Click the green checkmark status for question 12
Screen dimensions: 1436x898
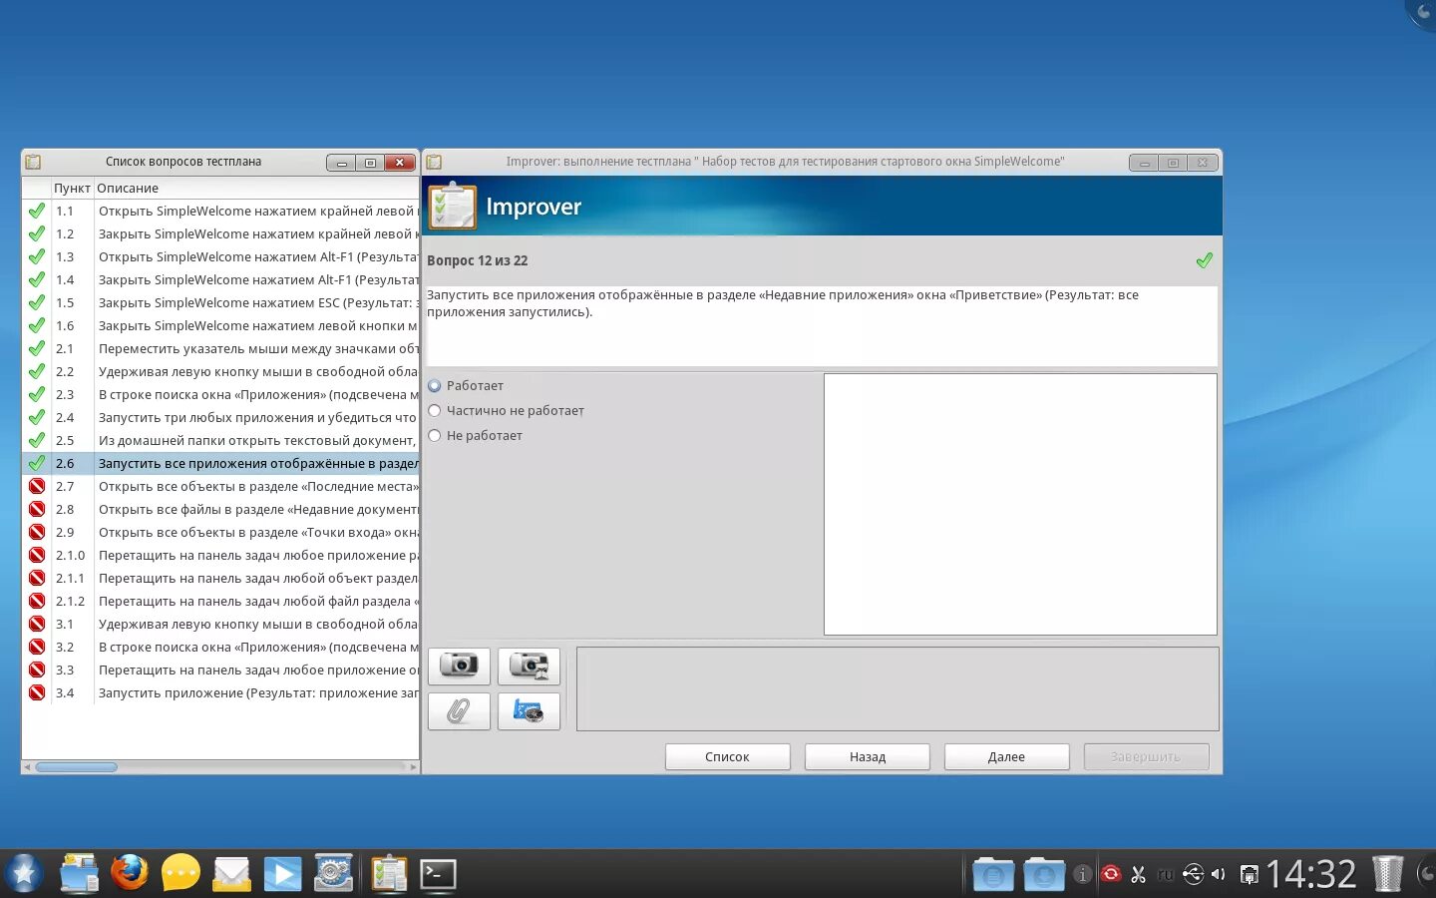[x=1204, y=260]
